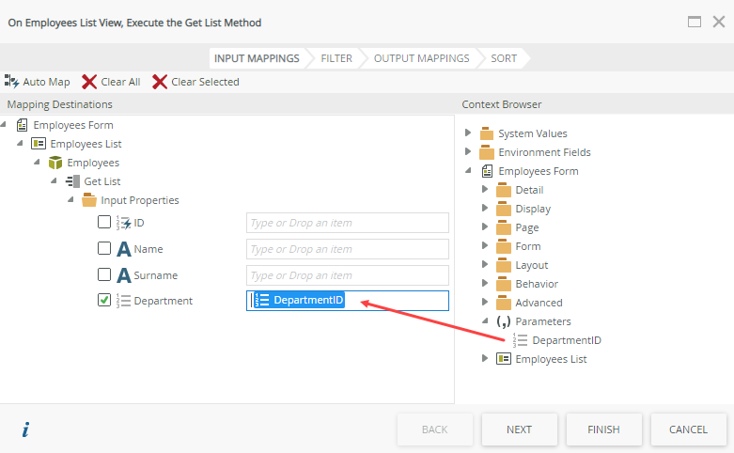
Task: Click the Auto Map icon
Action: point(12,82)
